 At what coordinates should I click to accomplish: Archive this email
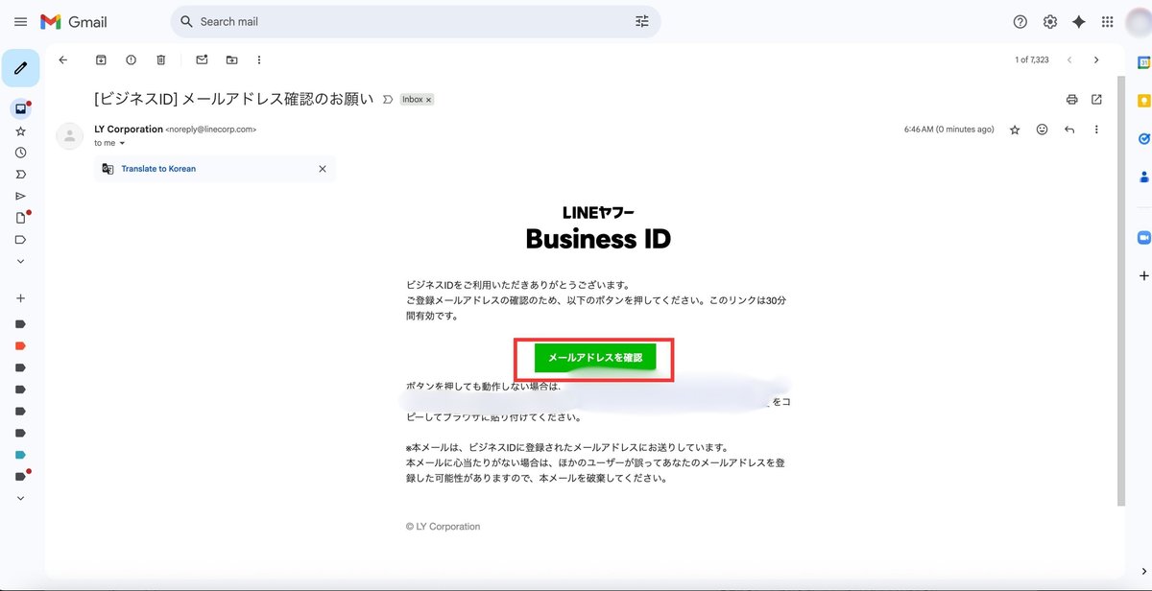tap(101, 59)
